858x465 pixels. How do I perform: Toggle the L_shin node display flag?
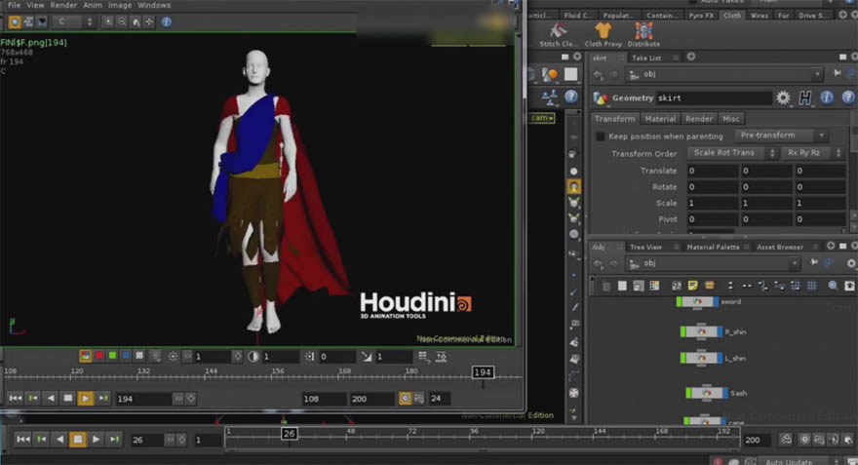720,358
